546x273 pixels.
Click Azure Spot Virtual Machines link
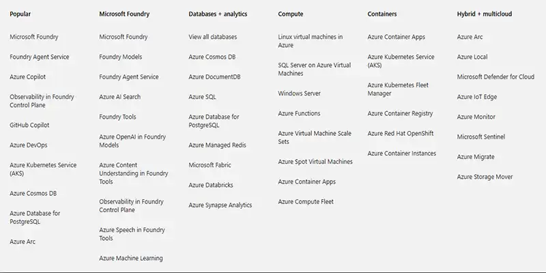point(315,162)
